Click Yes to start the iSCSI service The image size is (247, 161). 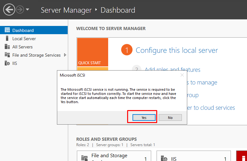click(144, 118)
